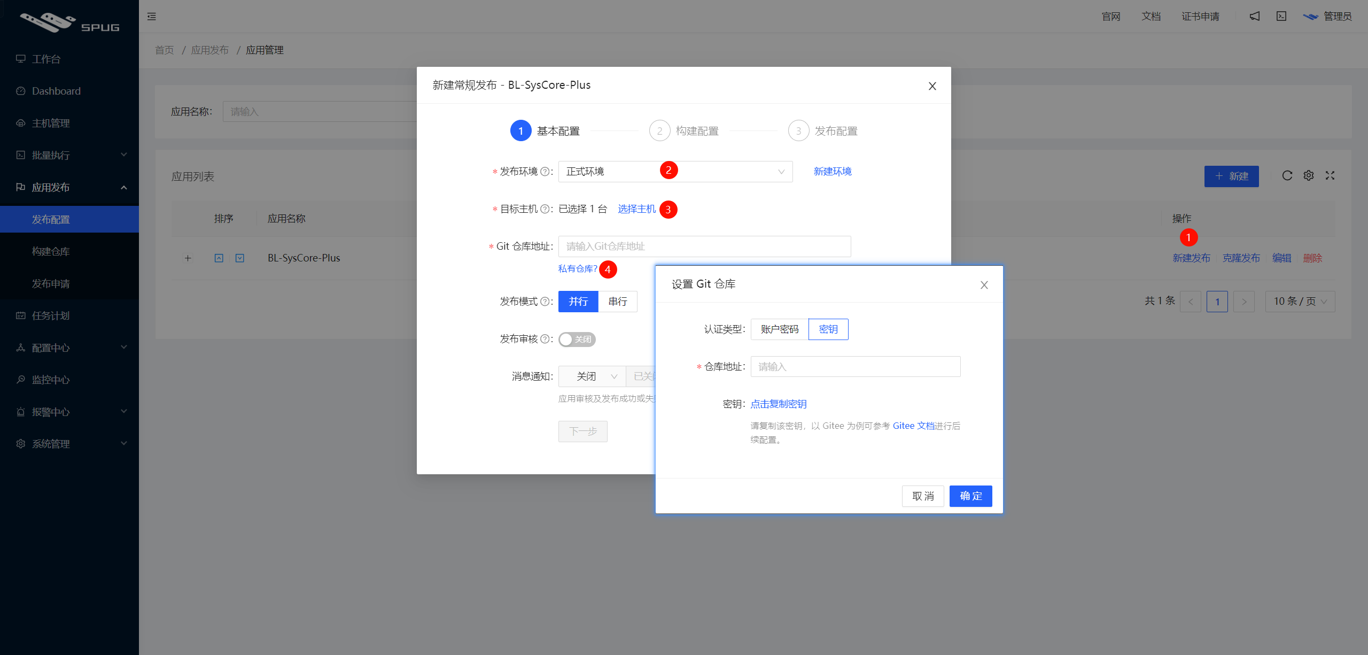Click the refresh icon in app list
Image resolution: width=1368 pixels, height=655 pixels.
point(1287,175)
